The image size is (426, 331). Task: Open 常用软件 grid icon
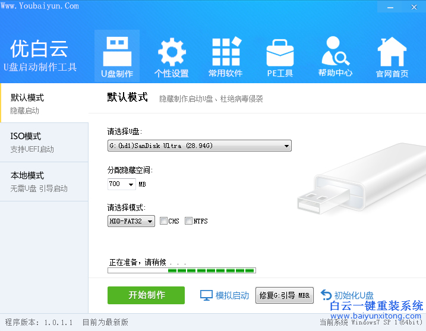pos(226,51)
